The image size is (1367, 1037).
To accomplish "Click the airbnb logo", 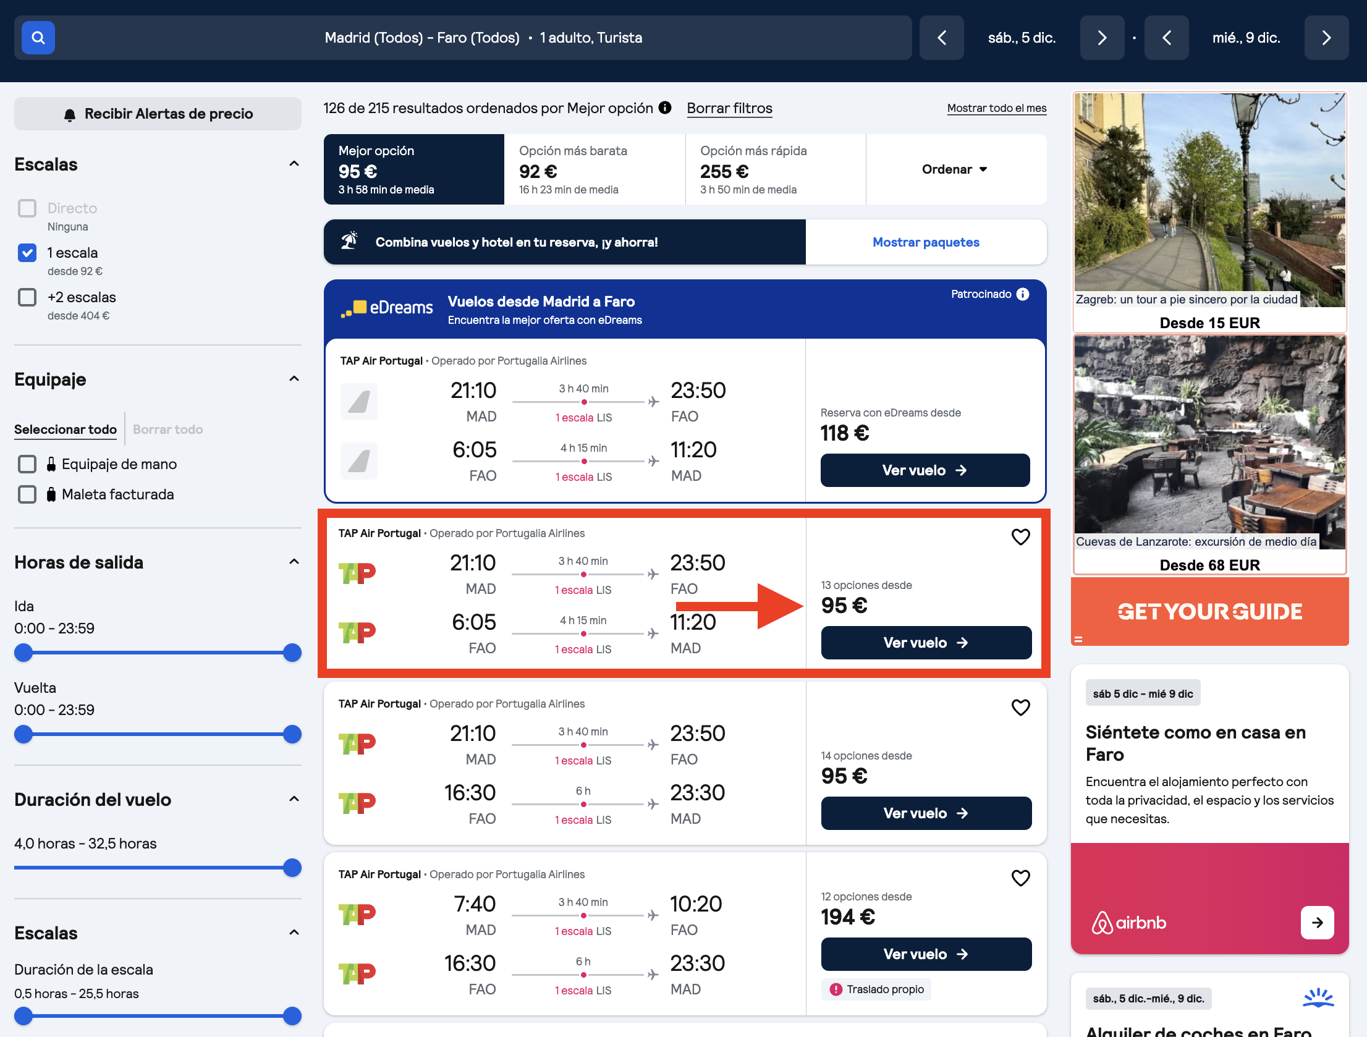I will [1128, 923].
